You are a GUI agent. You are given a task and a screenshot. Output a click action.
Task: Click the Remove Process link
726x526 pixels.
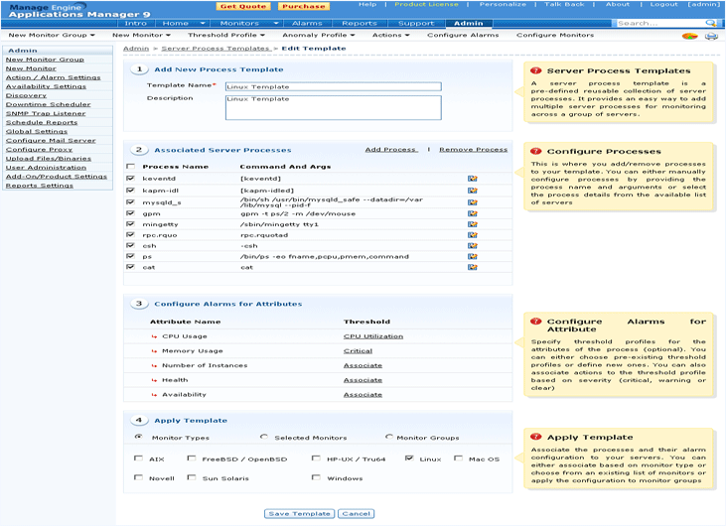(x=473, y=150)
